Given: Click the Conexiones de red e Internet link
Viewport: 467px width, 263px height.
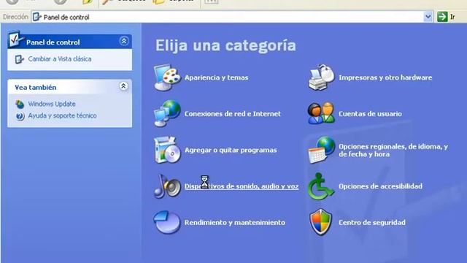Looking at the screenshot, I should point(232,114).
